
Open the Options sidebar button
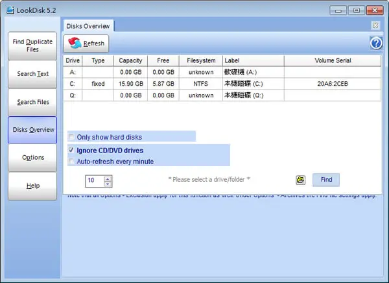point(32,158)
